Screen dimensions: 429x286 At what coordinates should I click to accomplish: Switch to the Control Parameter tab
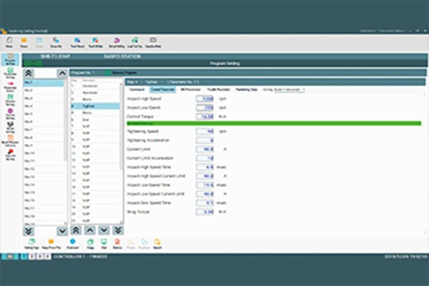[162, 89]
